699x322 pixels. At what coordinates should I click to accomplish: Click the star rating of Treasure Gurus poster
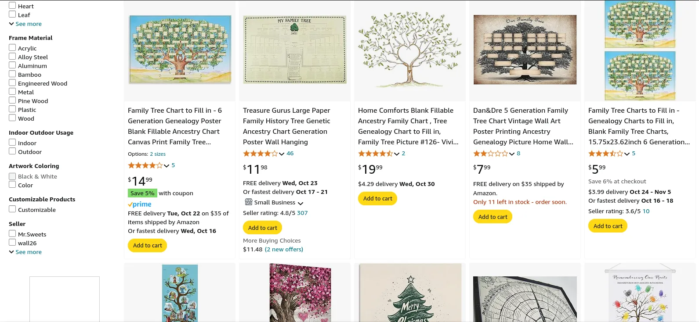(x=260, y=154)
